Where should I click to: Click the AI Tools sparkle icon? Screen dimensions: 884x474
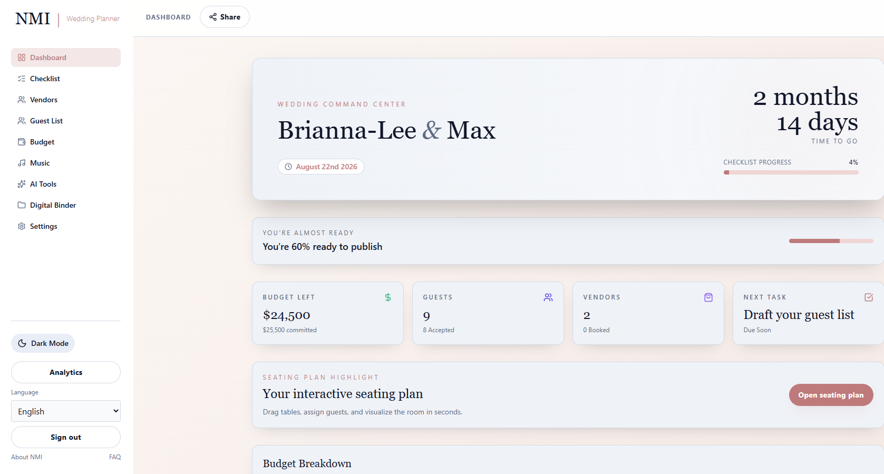coord(22,184)
